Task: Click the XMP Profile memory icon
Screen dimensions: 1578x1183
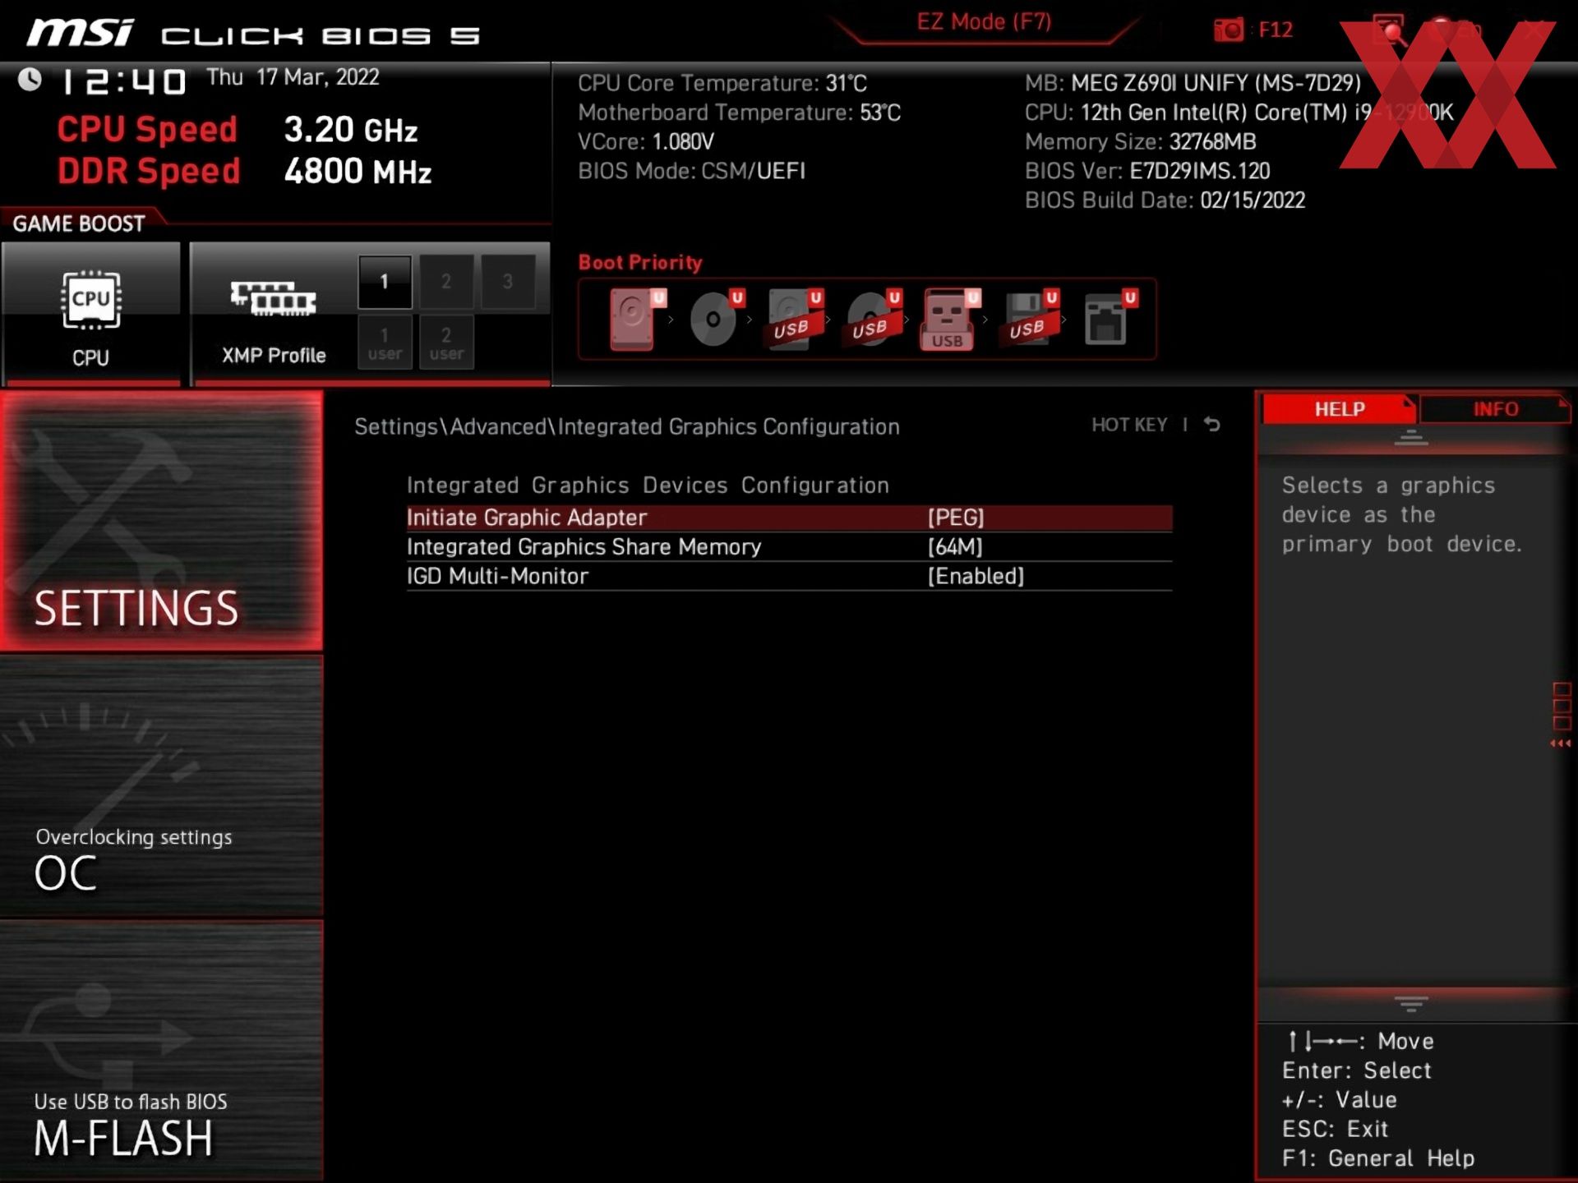Action: point(273,299)
